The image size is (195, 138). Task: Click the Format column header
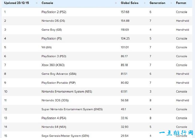[x=181, y=3]
